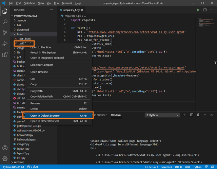Open the Source Control view
The height and width of the screenshot is (169, 217).
pyautogui.click(x=5, y=33)
